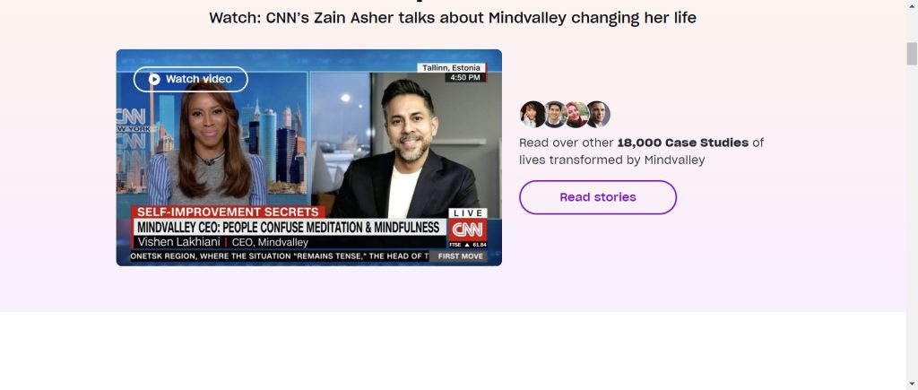Click the SELF-IMPROVEMENT SECRETS red banner
The width and height of the screenshot is (918, 390).
228,212
